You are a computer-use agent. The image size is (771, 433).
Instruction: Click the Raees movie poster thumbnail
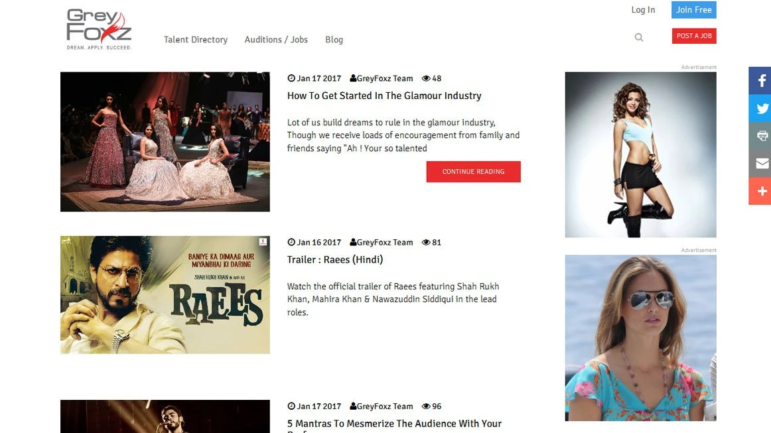pos(165,295)
